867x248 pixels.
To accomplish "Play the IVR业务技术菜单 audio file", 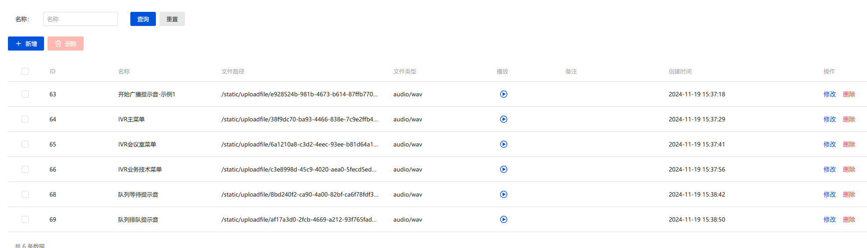I will pos(503,169).
